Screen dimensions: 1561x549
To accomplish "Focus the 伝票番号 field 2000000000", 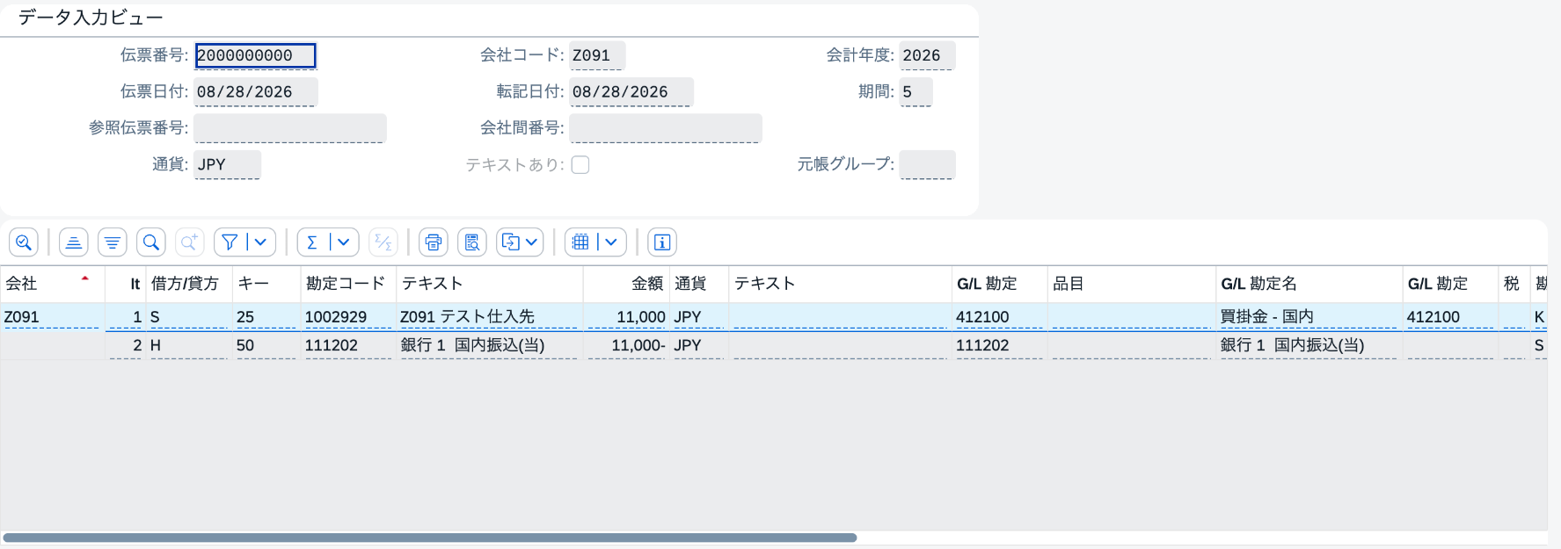I will pos(255,55).
